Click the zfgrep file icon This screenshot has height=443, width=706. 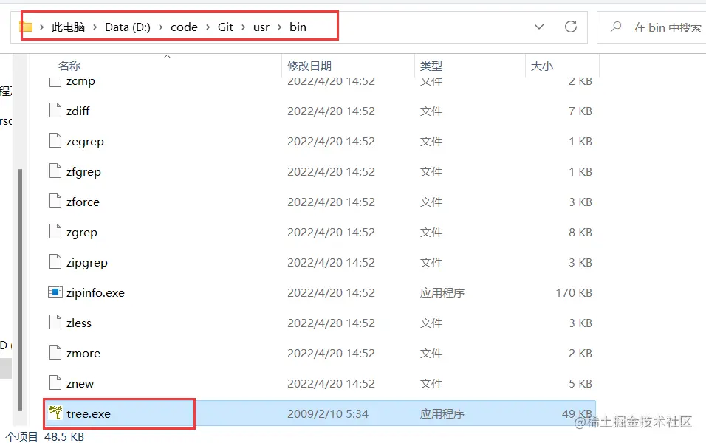55,171
